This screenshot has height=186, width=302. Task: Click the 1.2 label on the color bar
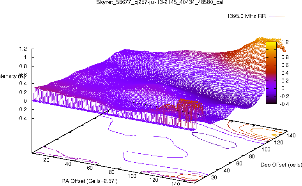pos(285,42)
